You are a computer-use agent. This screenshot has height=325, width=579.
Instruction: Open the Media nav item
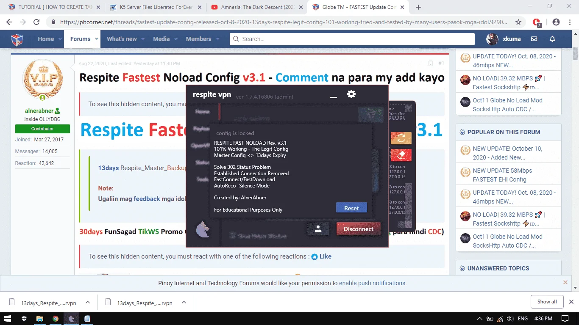tap(161, 39)
